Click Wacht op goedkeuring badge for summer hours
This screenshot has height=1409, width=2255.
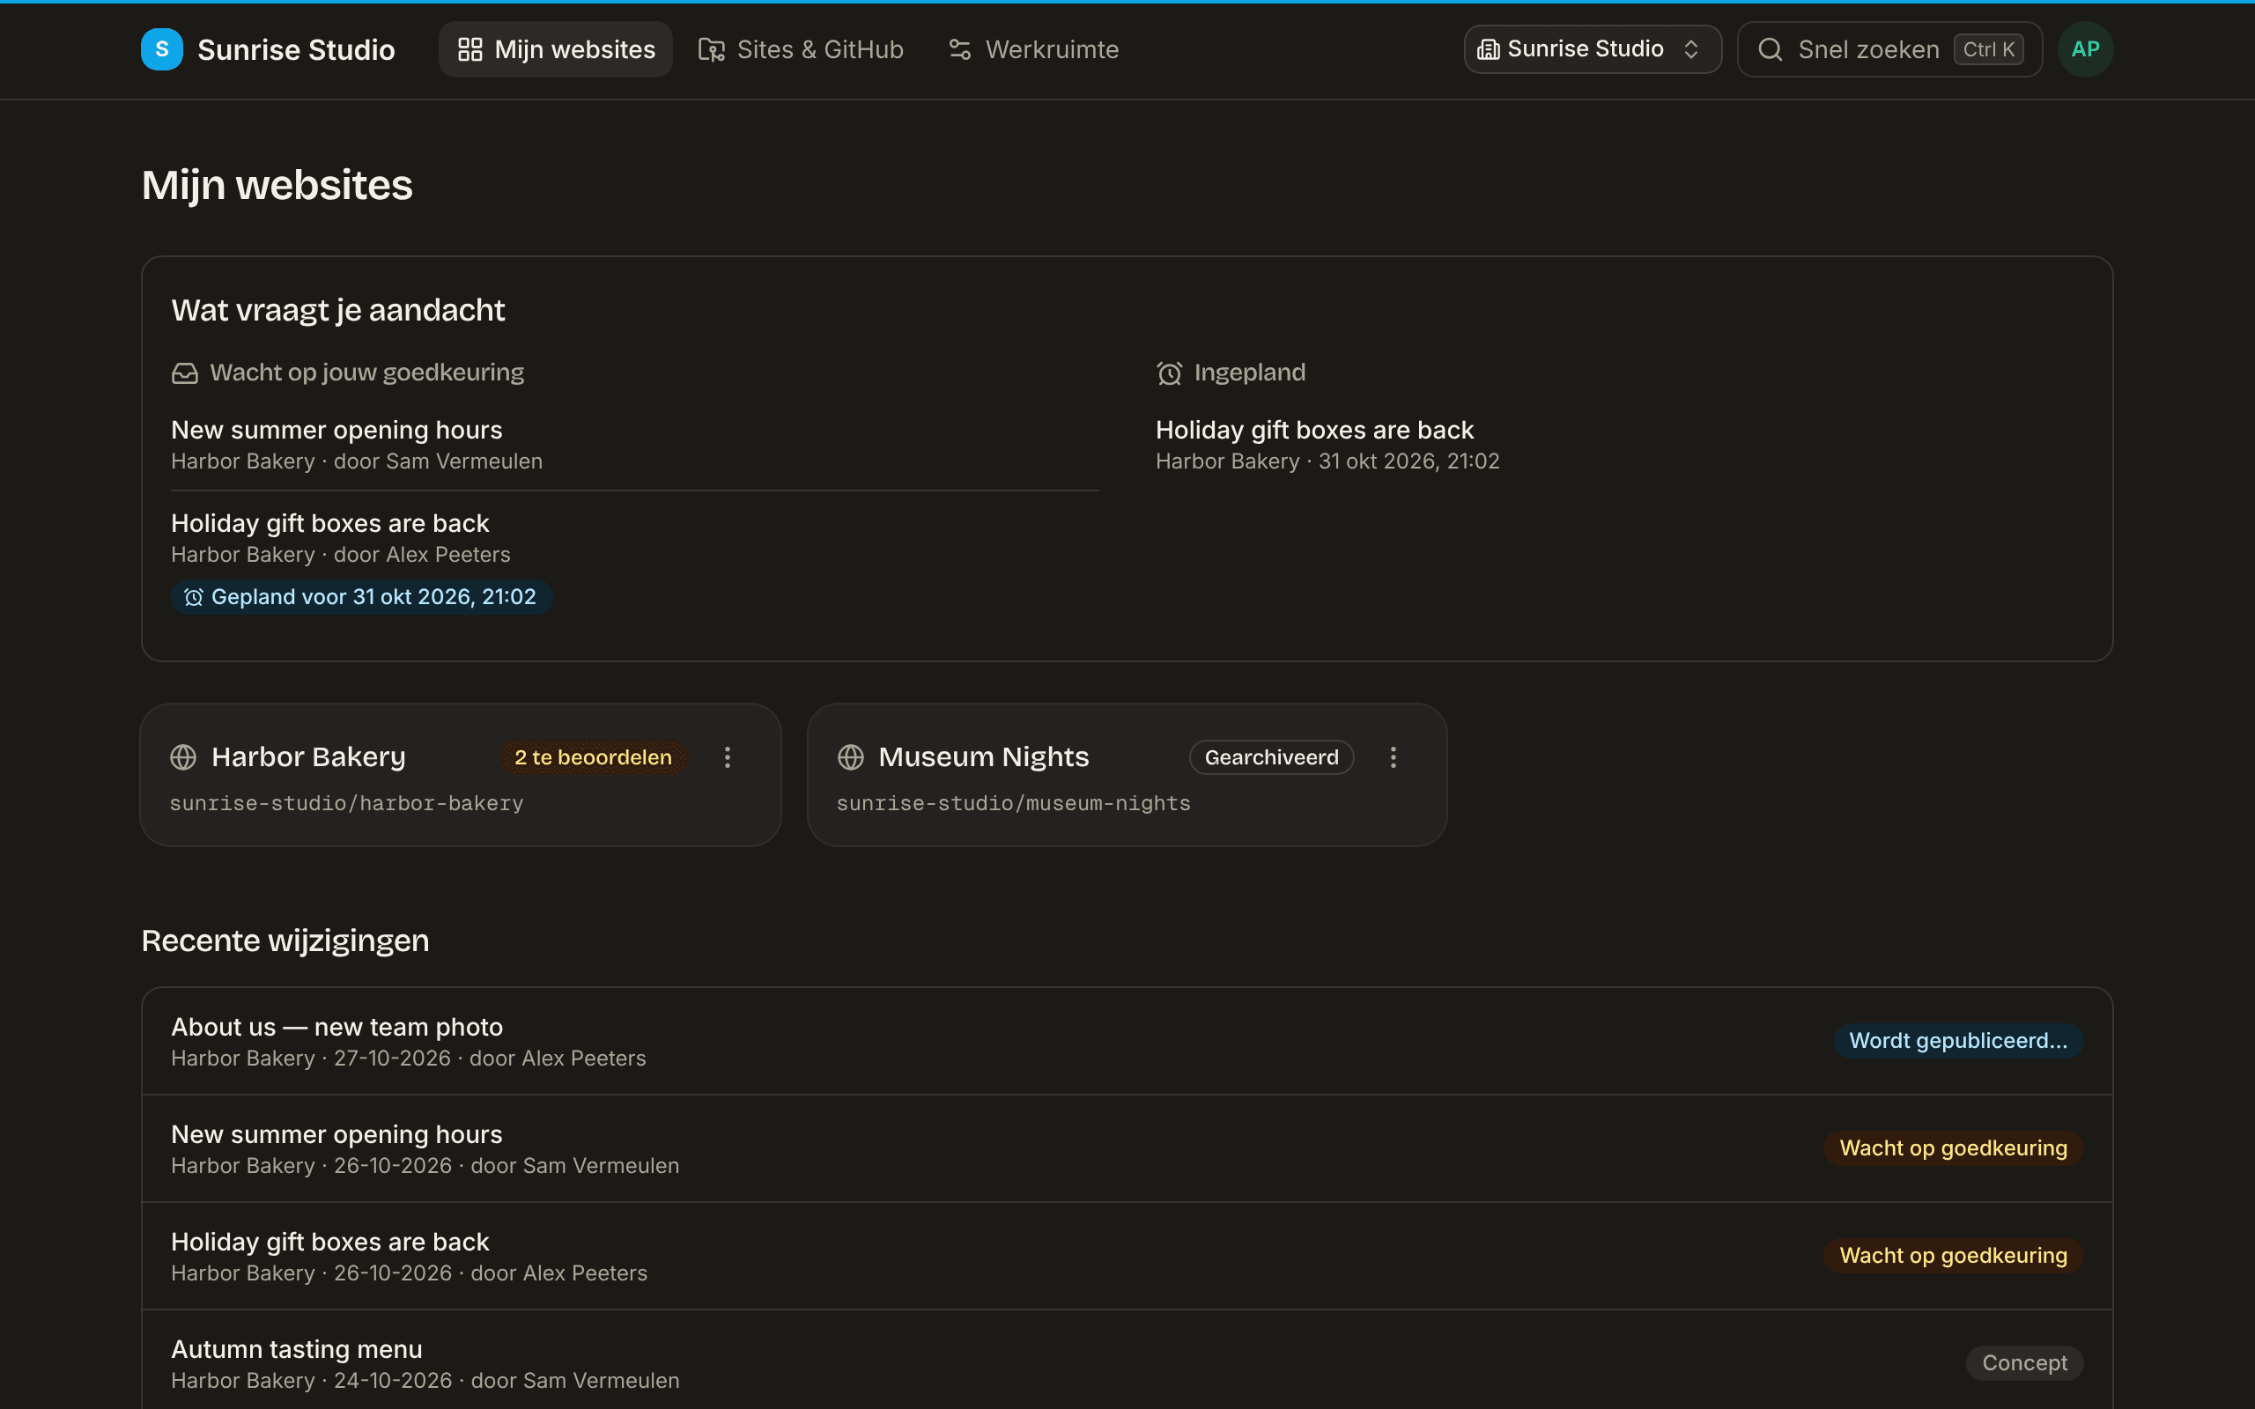1953,1148
